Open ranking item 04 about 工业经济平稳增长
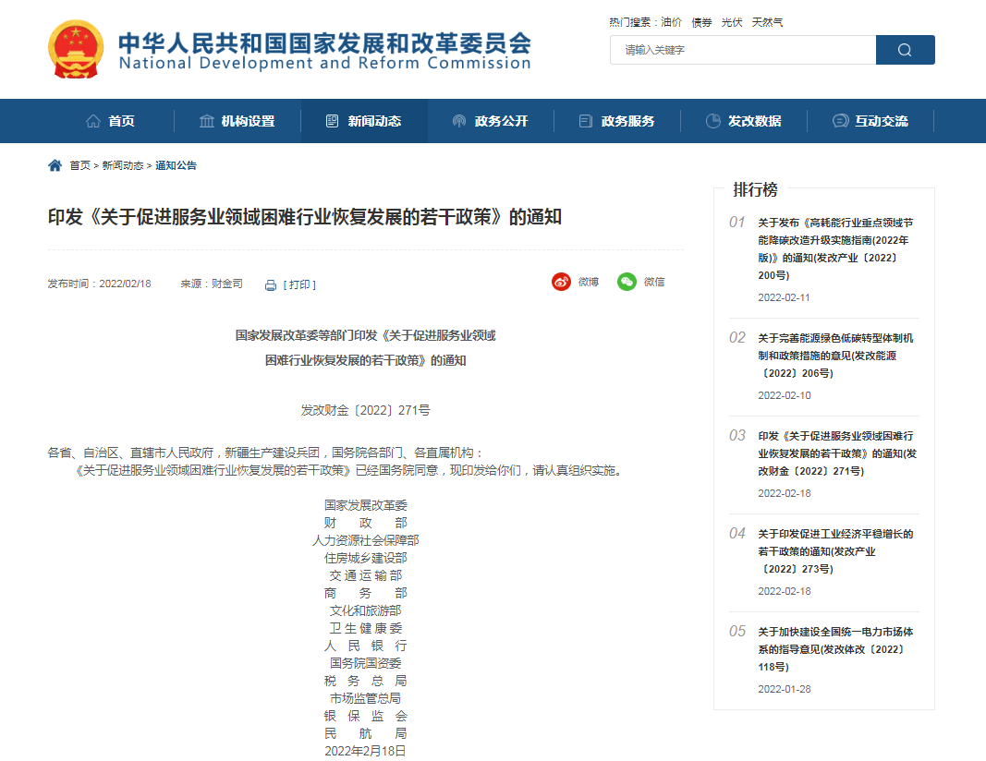The width and height of the screenshot is (986, 761). [x=835, y=551]
